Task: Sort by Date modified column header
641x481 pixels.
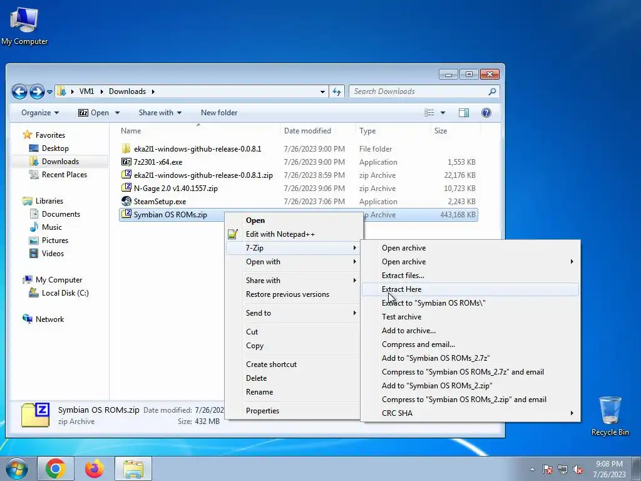Action: pyautogui.click(x=317, y=131)
